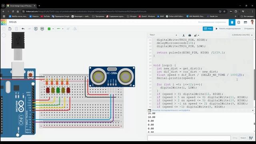The width and height of the screenshot is (256, 144).
Task: Undo the last action
Action: pyautogui.click(x=23, y=29)
